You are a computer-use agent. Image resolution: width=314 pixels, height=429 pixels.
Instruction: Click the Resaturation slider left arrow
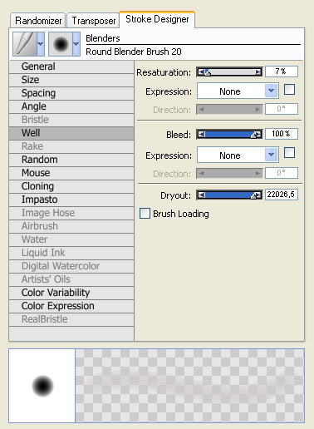click(201, 72)
